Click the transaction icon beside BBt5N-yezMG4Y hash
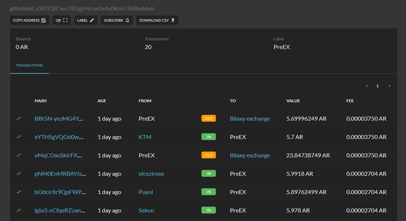 click(19, 119)
